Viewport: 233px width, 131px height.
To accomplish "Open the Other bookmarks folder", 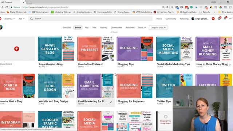I will point(225,12).
